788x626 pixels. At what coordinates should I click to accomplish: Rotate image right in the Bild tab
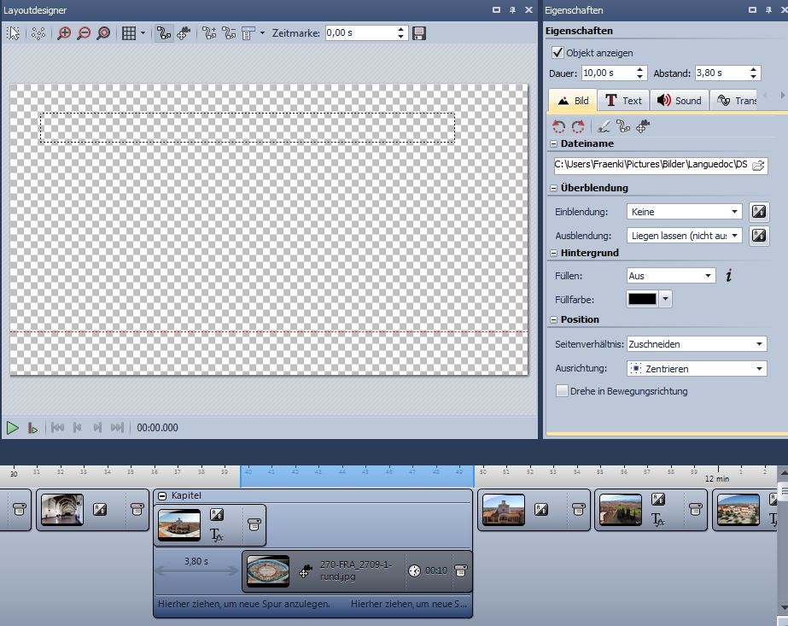coord(578,126)
